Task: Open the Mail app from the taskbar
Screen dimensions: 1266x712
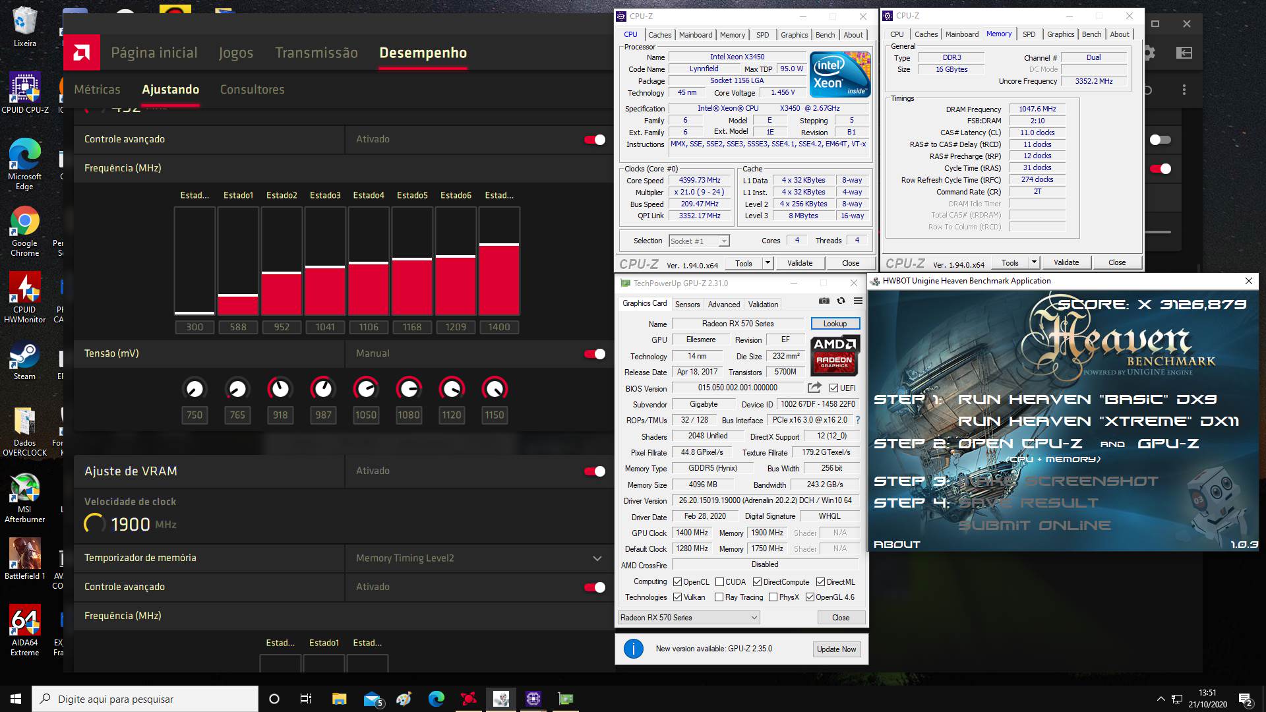Action: (373, 699)
